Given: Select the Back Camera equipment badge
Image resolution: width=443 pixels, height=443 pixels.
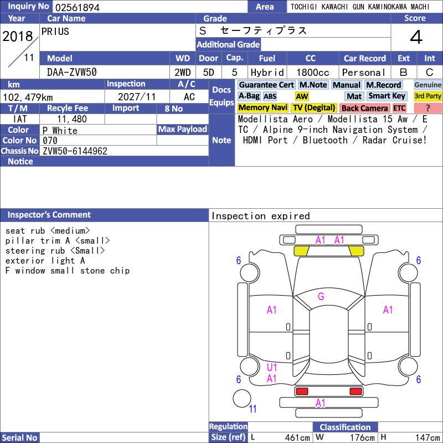Looking at the screenshot, I should click(364, 108).
